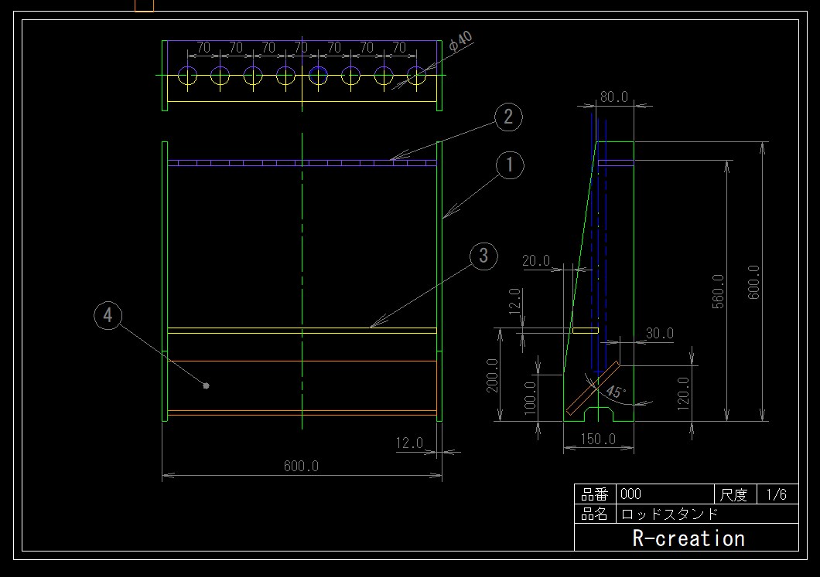820x577 pixels.
Task: Click the horizontally written 600.0 width dimension
Action: pos(301,466)
